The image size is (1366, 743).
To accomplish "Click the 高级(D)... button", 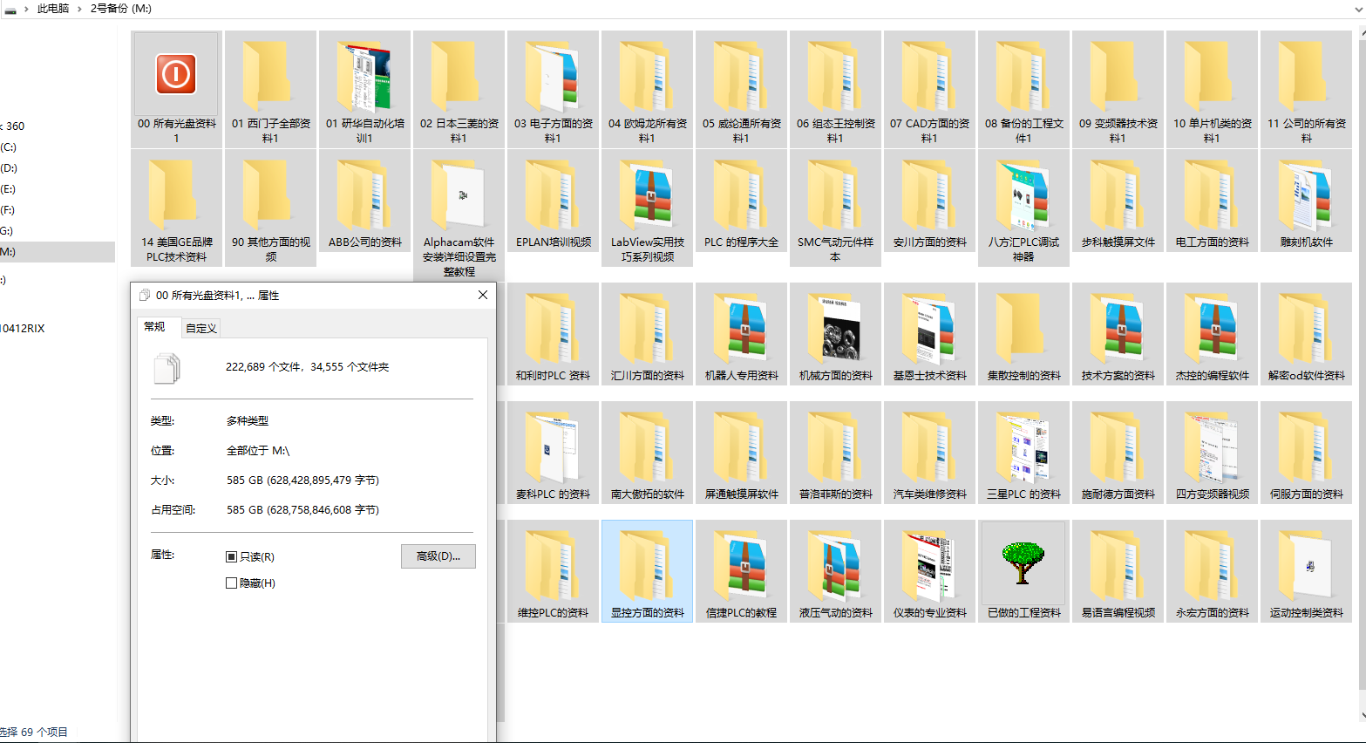I will coord(438,556).
